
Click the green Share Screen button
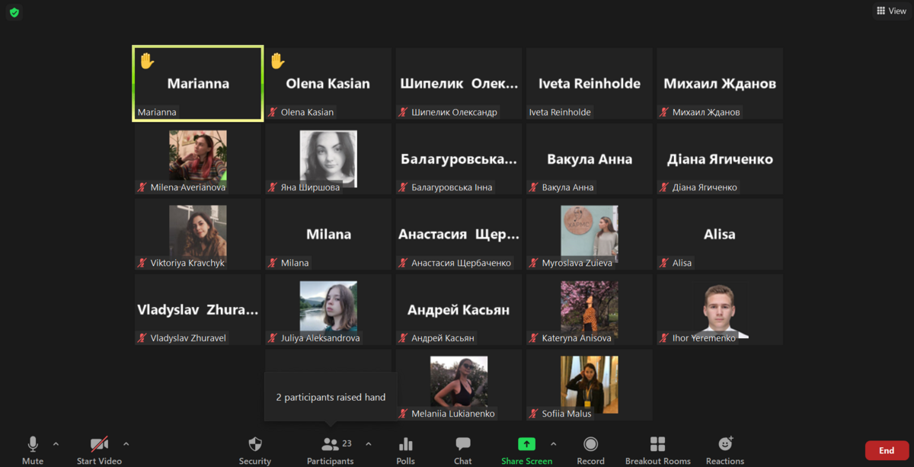[526, 450]
